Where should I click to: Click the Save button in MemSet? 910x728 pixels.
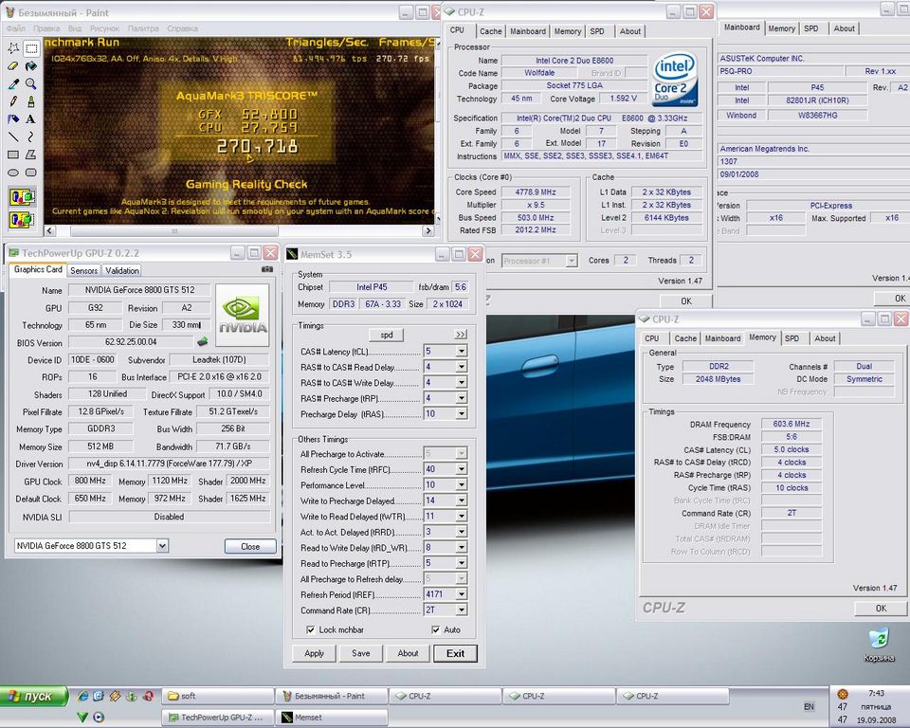coord(360,653)
